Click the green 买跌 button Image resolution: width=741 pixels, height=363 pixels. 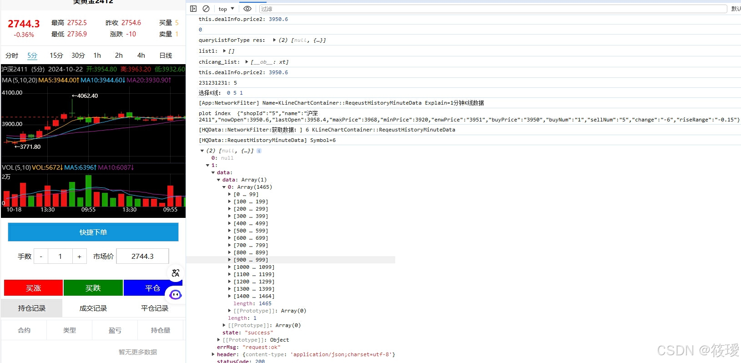[x=93, y=288]
